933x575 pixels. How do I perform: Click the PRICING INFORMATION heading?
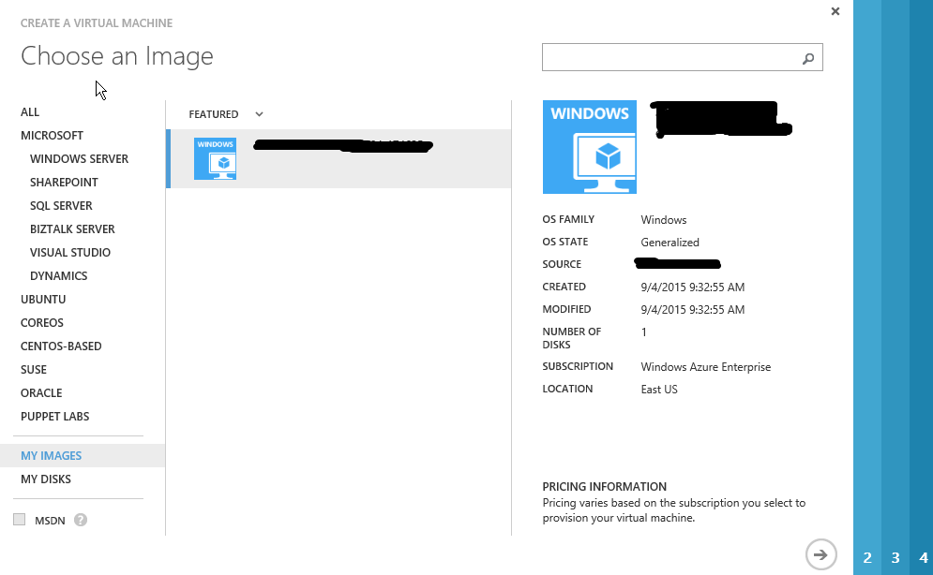[x=604, y=486]
